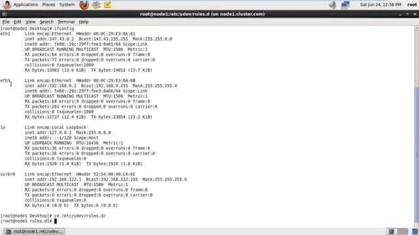Switch to the second workspace in switcher

tap(403, 231)
